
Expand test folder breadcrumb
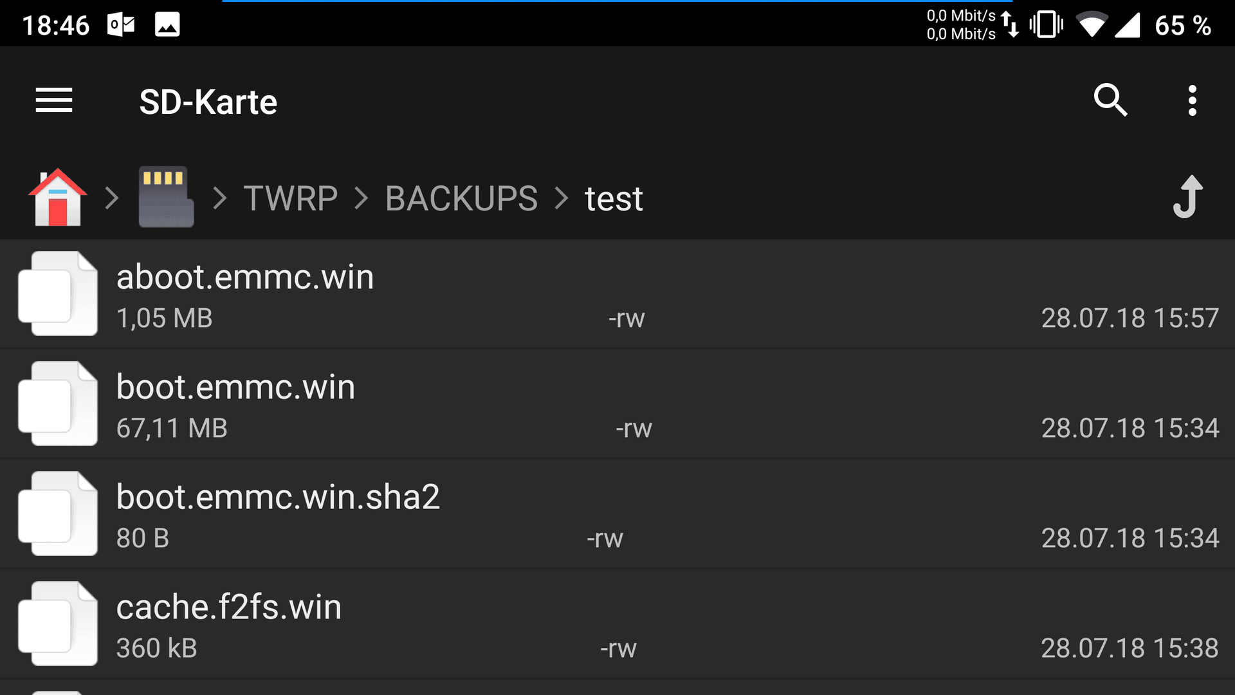coord(612,197)
